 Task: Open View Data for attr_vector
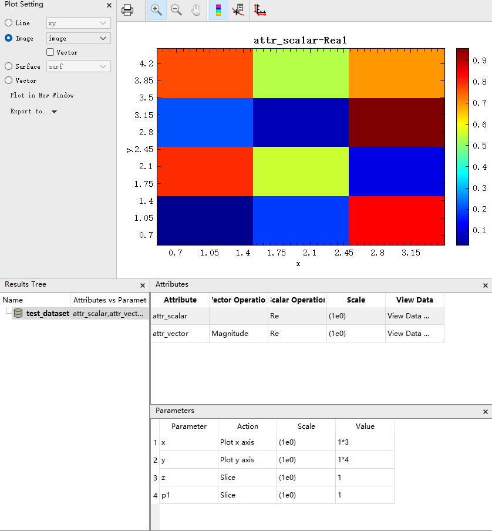pos(415,334)
